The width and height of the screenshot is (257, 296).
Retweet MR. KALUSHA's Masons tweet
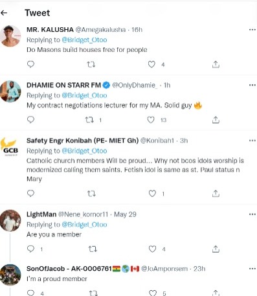point(91,64)
